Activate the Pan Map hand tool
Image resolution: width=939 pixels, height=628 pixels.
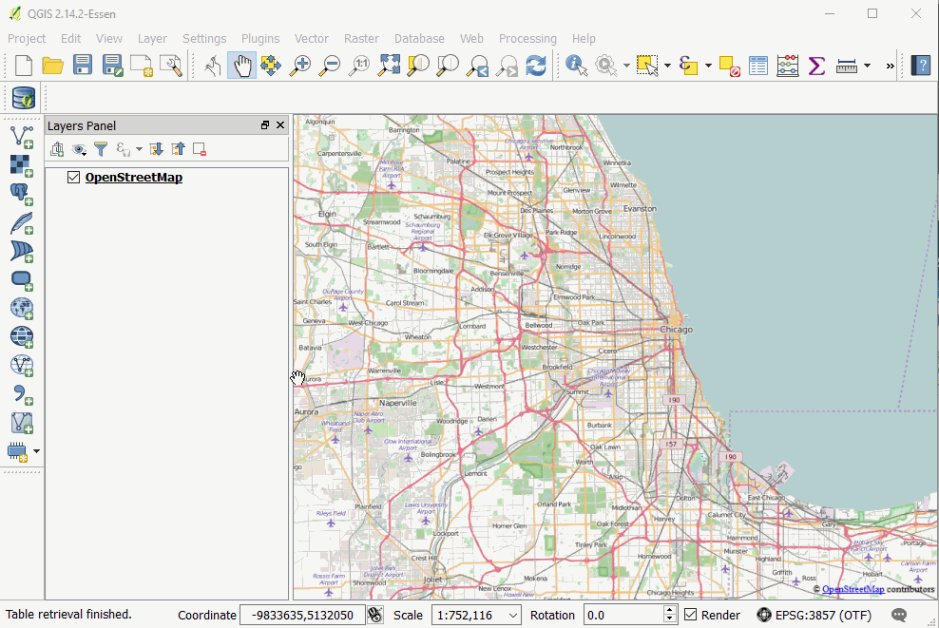pos(242,65)
